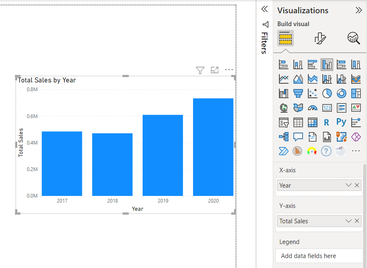Collapse Visualizations pane with double right chevron

coord(359,10)
